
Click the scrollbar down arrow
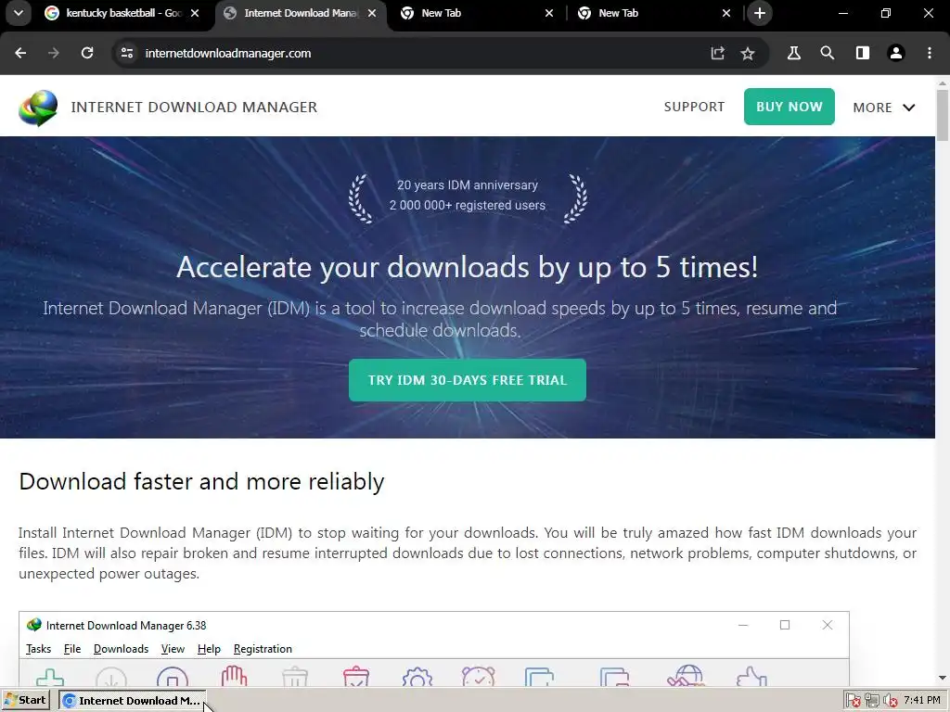(x=943, y=678)
